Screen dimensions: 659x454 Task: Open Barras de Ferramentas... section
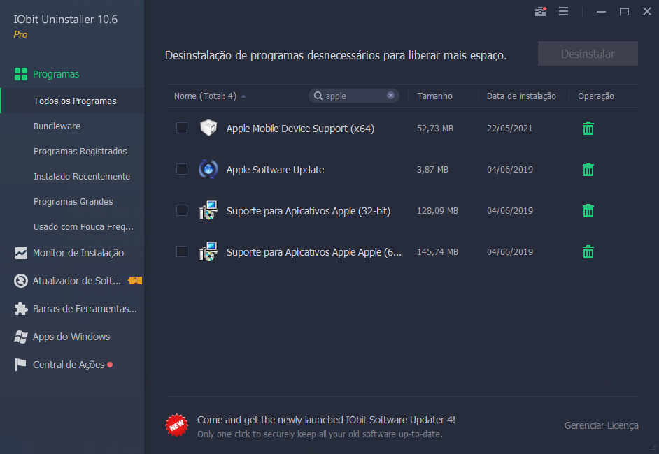(x=85, y=309)
